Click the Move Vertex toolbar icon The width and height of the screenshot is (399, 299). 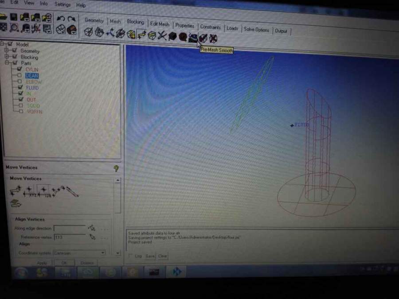point(141,34)
